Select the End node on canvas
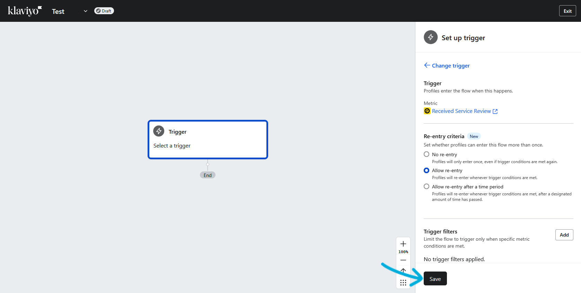Viewport: 581px width, 293px height. pyautogui.click(x=208, y=175)
